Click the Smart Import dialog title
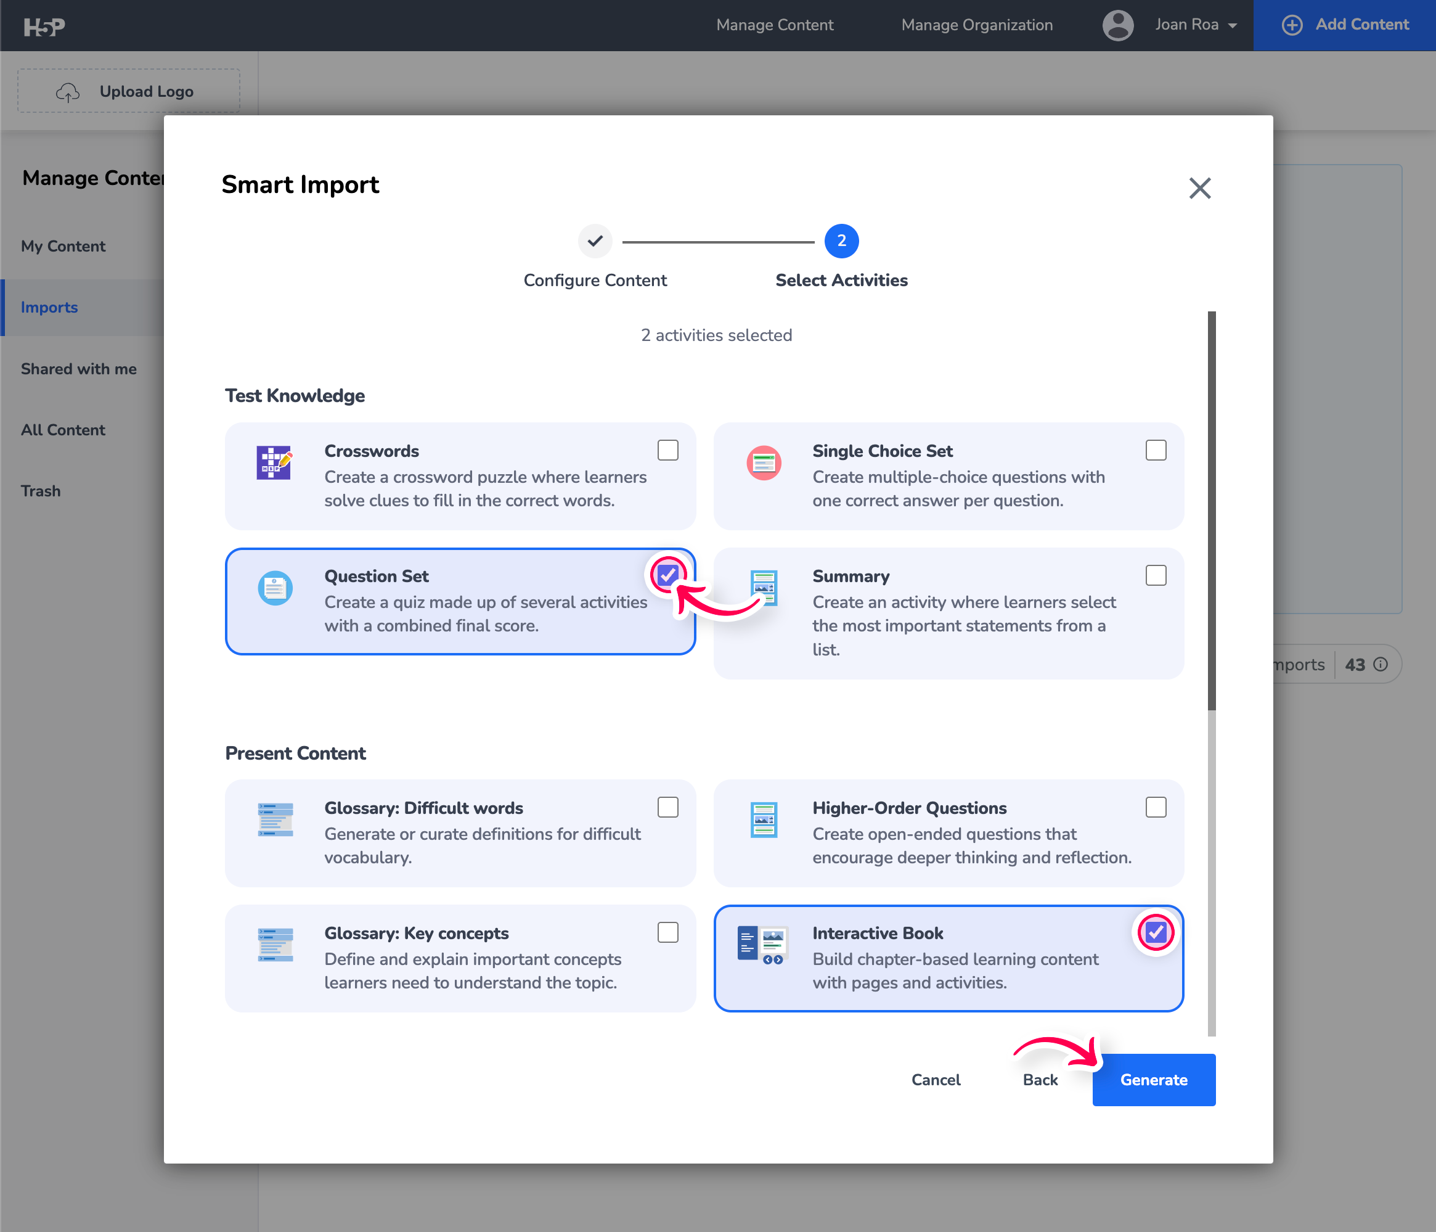 300,184
